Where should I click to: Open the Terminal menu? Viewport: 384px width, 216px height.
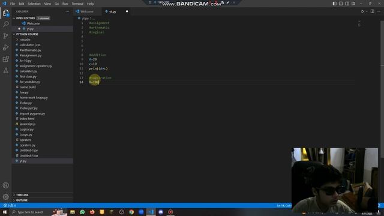pos(77,4)
